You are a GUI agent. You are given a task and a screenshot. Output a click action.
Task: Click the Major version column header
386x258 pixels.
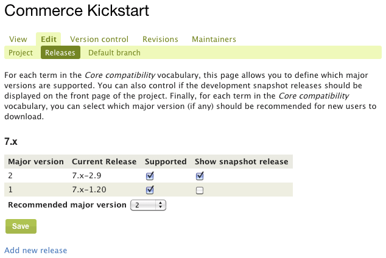point(36,162)
